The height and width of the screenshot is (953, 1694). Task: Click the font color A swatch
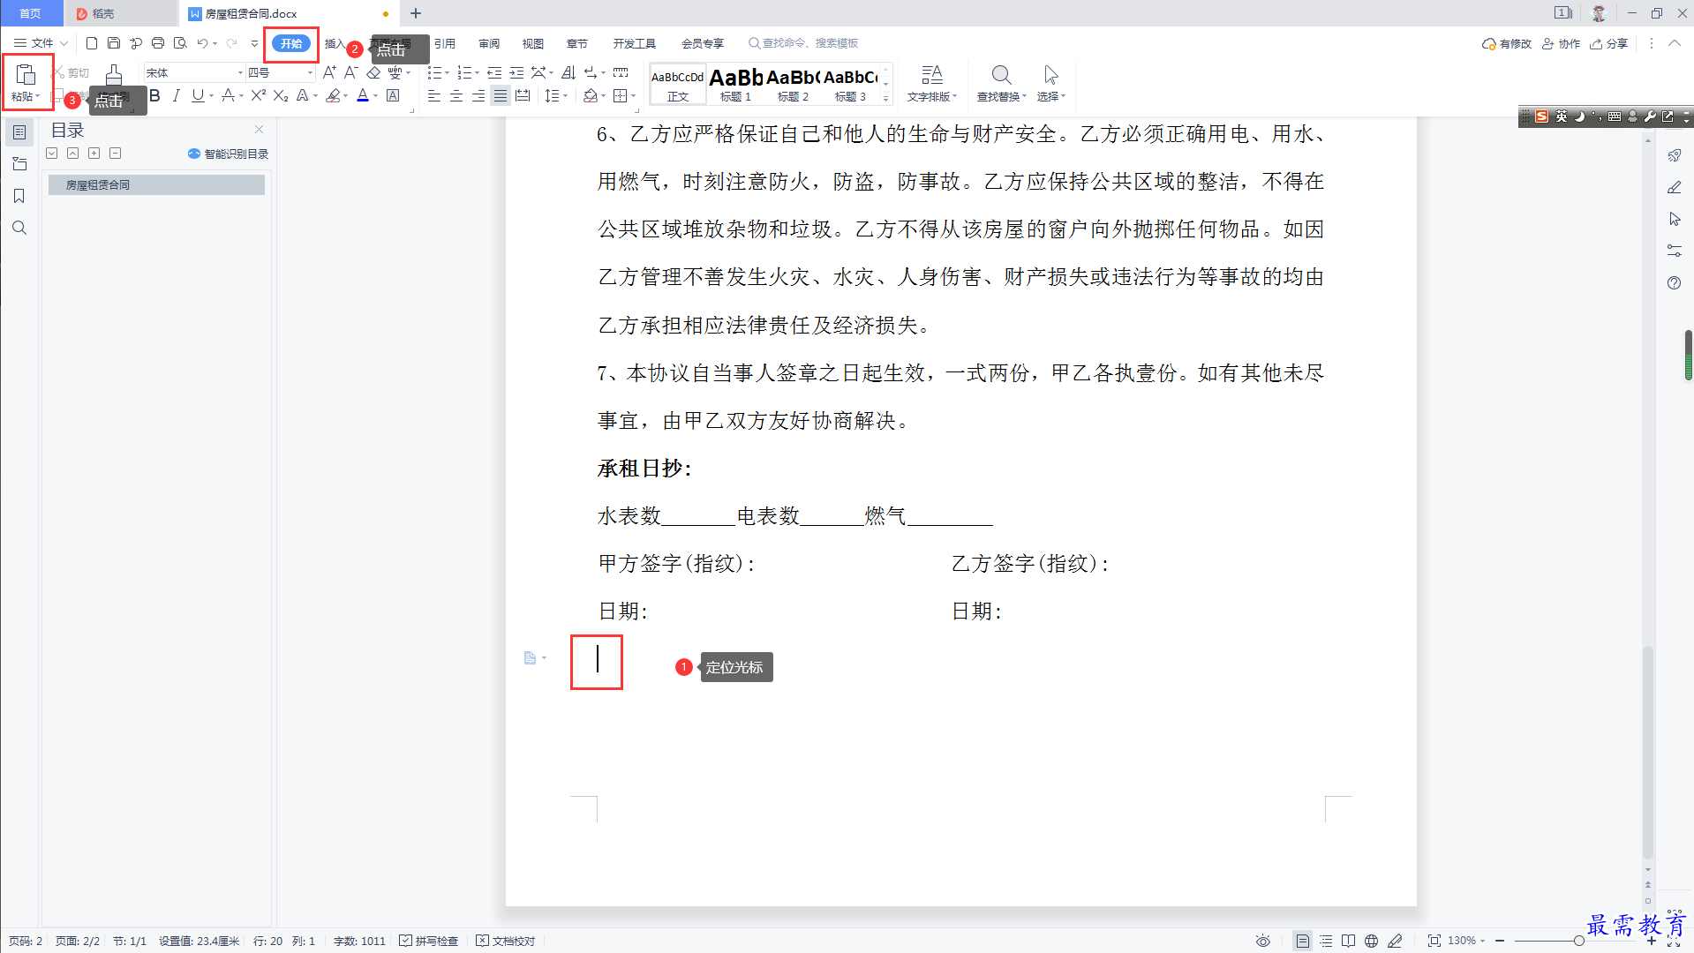(362, 95)
